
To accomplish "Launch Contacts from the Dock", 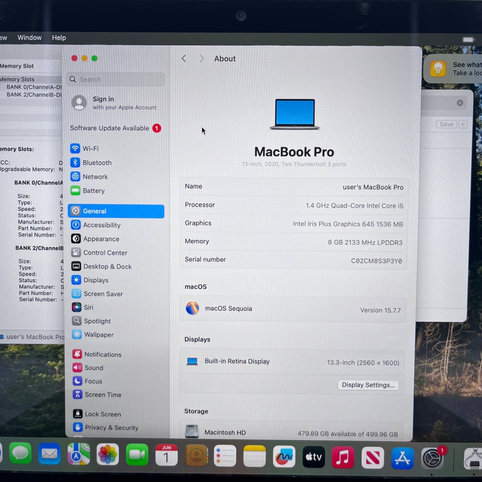I will 196,456.
